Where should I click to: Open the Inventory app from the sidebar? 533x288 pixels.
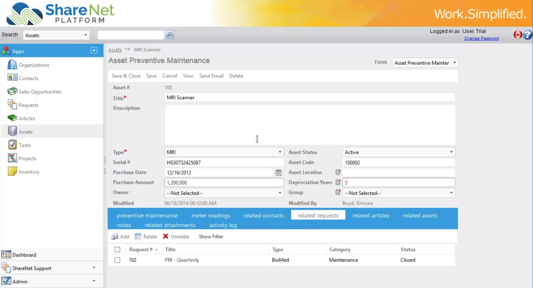[28, 172]
